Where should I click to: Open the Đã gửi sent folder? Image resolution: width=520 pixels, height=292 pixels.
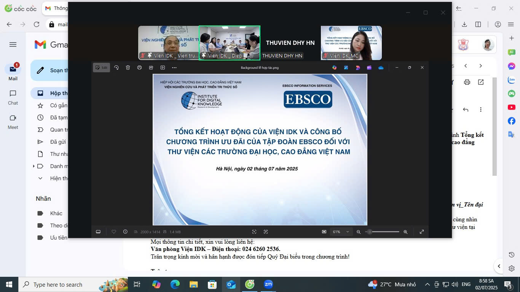tap(49, 142)
